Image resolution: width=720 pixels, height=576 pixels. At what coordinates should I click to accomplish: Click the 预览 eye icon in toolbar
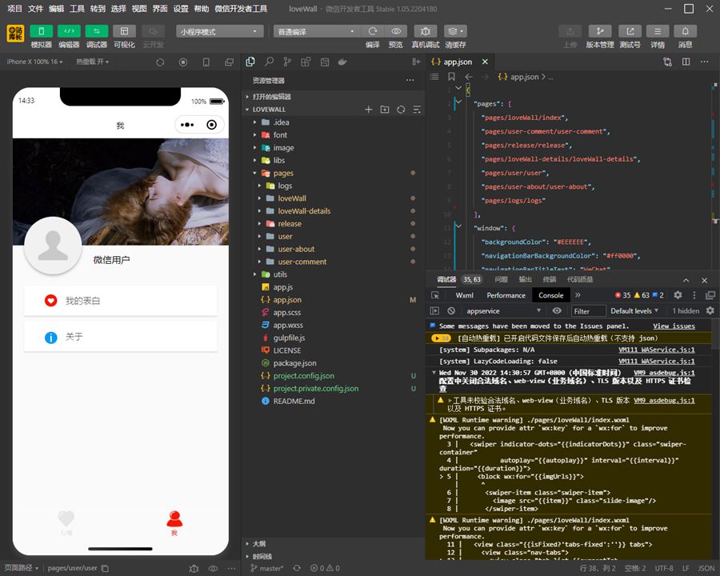point(396,31)
